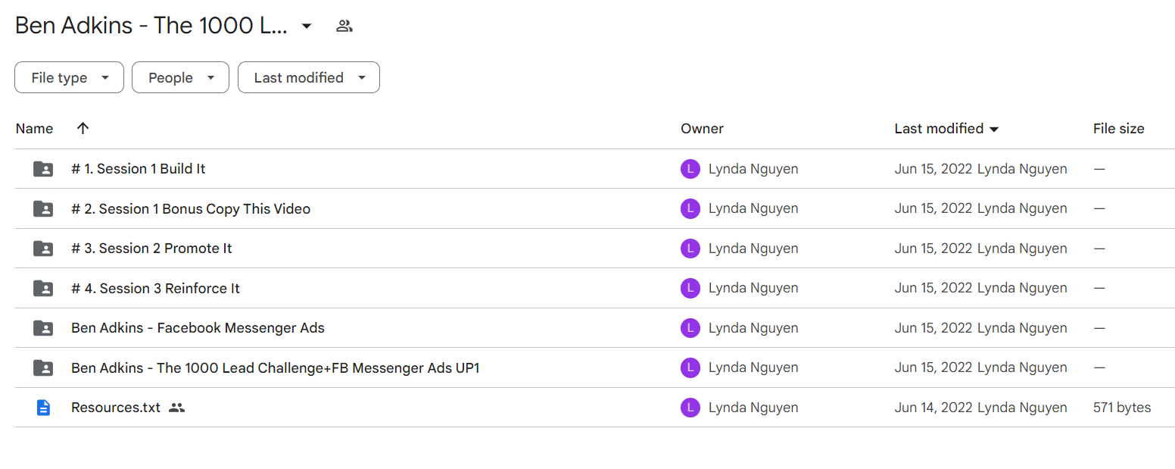The height and width of the screenshot is (469, 1175).
Task: Open 'The 1000 Lead Challenge+FB Messenger Ads UP1' folder
Action: click(276, 367)
